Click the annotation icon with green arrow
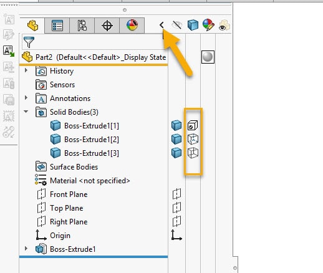 [x=9, y=51]
